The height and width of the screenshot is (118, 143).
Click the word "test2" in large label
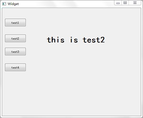[94, 40]
